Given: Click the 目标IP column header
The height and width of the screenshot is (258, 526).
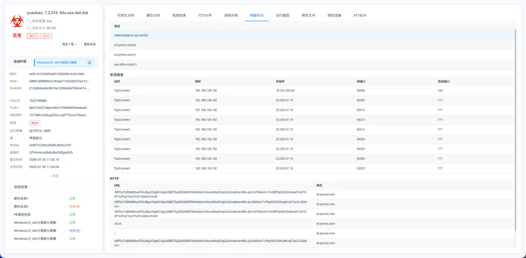Looking at the screenshot, I should [x=280, y=81].
